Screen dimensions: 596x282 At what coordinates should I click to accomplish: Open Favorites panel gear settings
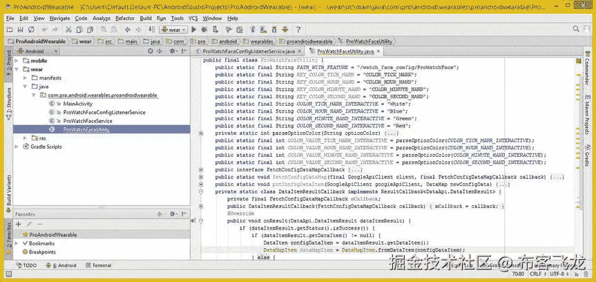[x=173, y=214]
